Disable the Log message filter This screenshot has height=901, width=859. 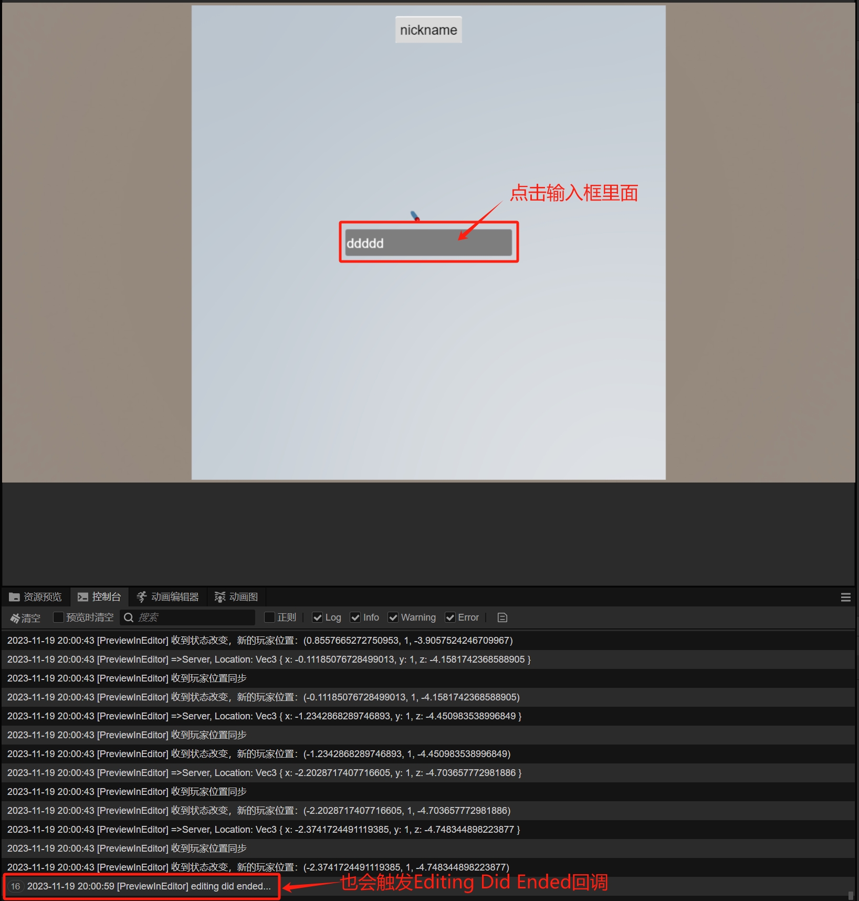pos(317,617)
